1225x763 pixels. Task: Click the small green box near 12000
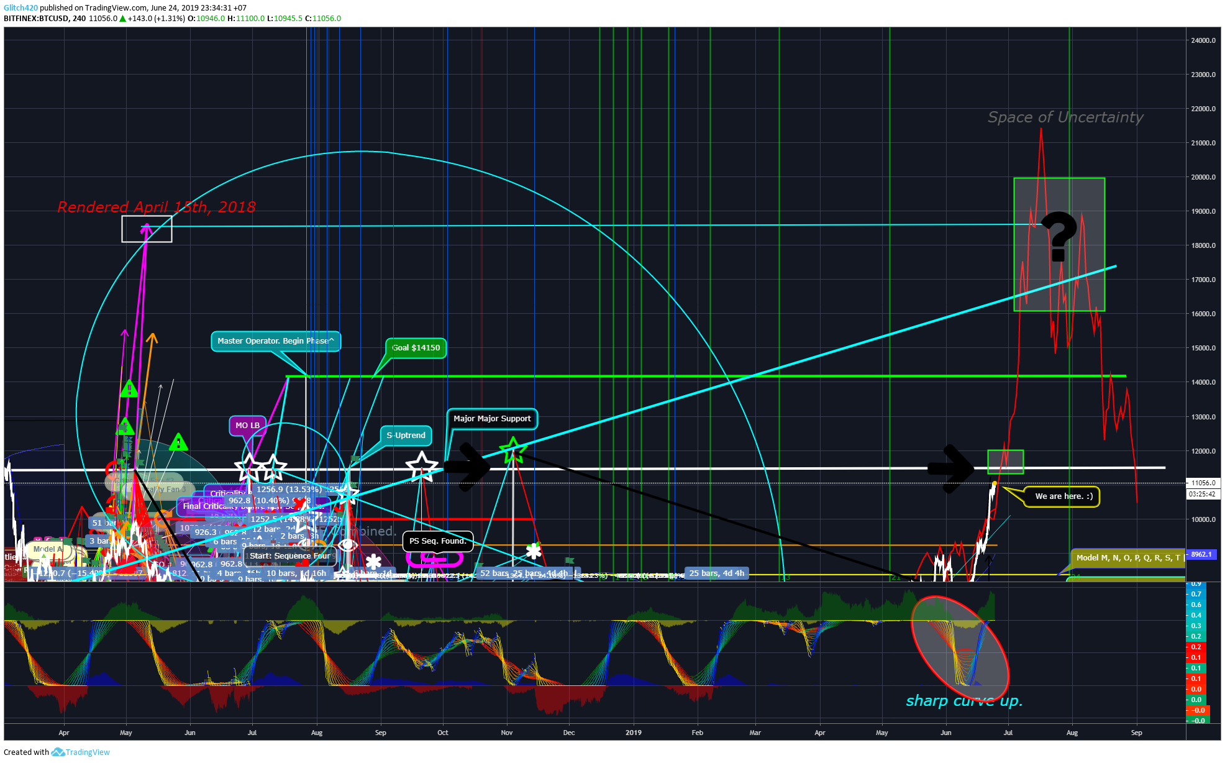[x=1006, y=462]
